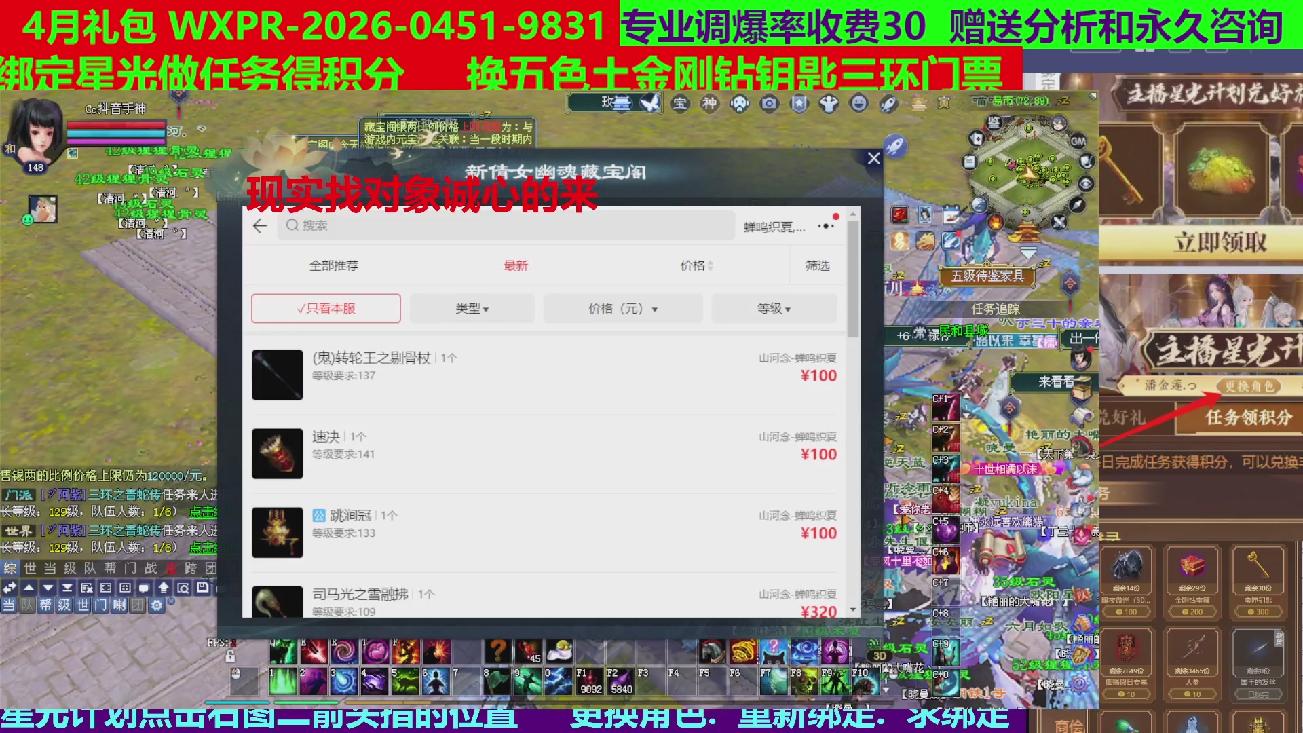Image resolution: width=1303 pixels, height=733 pixels.
Task: Toggle the 世 channel filter button
Action: tap(82, 605)
